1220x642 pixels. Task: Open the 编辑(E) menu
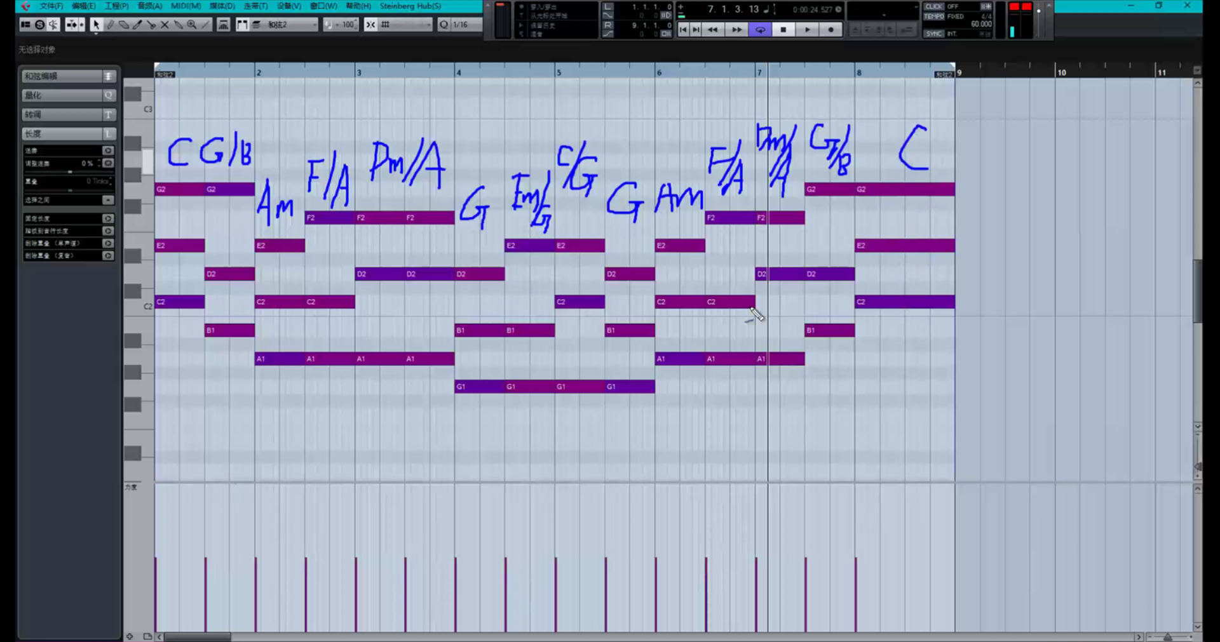pos(84,6)
